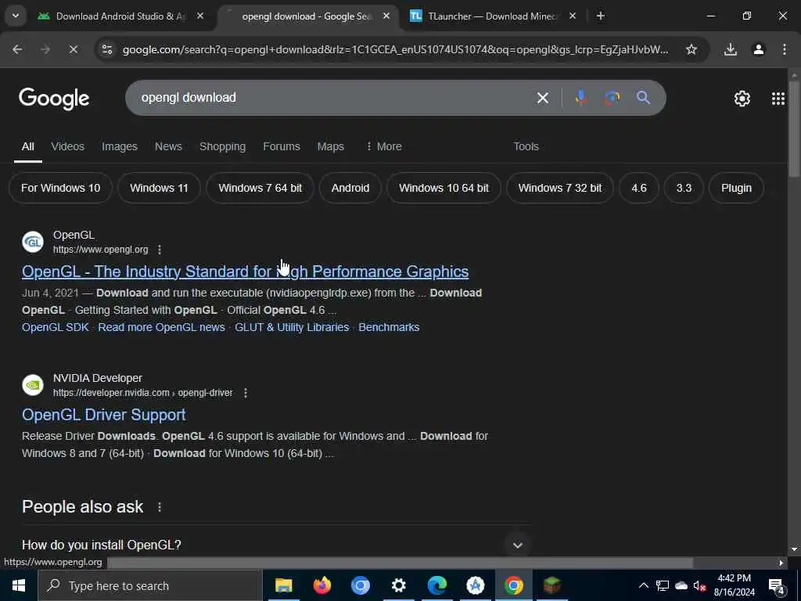Apply the Windows 10 64 bit chip
Viewport: 801px width, 601px height.
coord(444,188)
